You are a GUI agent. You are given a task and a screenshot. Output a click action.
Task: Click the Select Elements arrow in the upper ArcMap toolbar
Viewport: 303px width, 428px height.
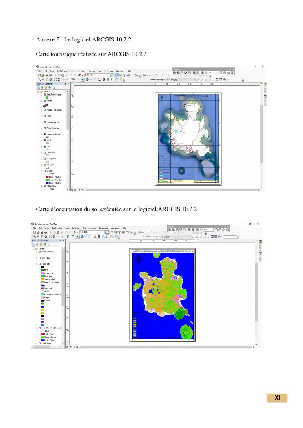pyautogui.click(x=82, y=80)
